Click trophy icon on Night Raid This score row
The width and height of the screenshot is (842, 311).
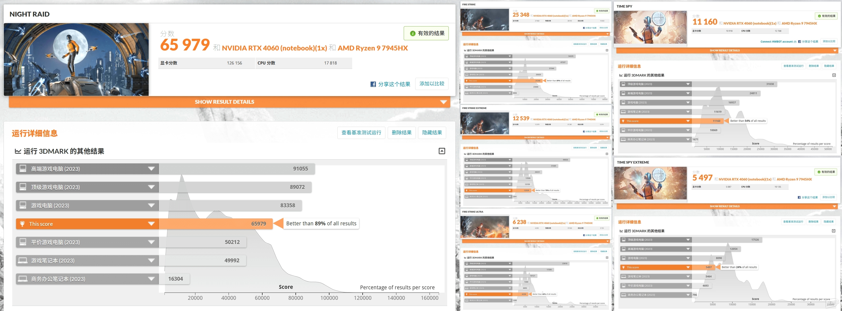[22, 224]
